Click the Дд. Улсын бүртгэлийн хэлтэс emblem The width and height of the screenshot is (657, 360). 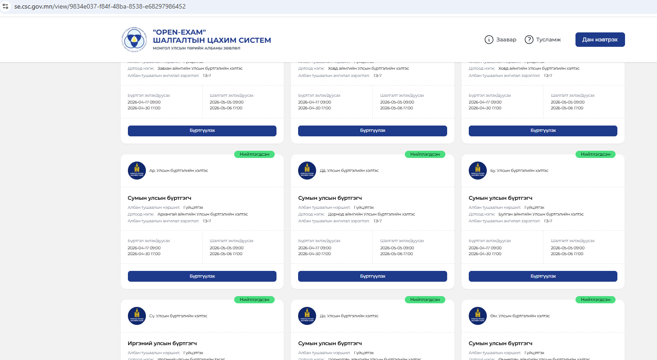click(x=307, y=171)
